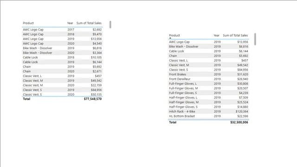Image resolution: width=297 pixels, height=167 pixels.
Task: Select Half-Finger Gloves, S product
Action: [183, 107]
